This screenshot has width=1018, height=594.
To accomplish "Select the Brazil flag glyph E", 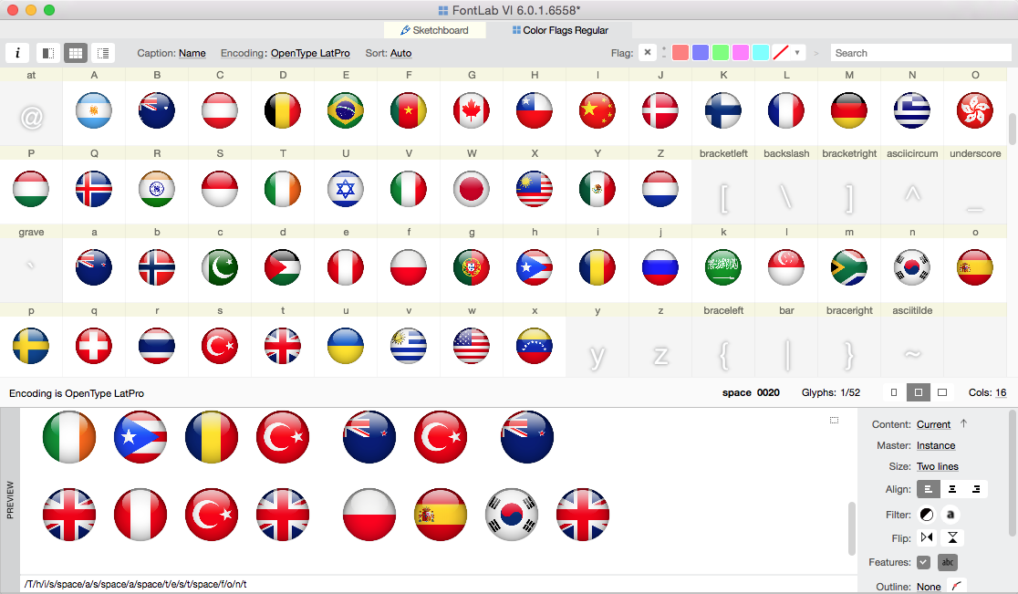I will click(x=346, y=110).
